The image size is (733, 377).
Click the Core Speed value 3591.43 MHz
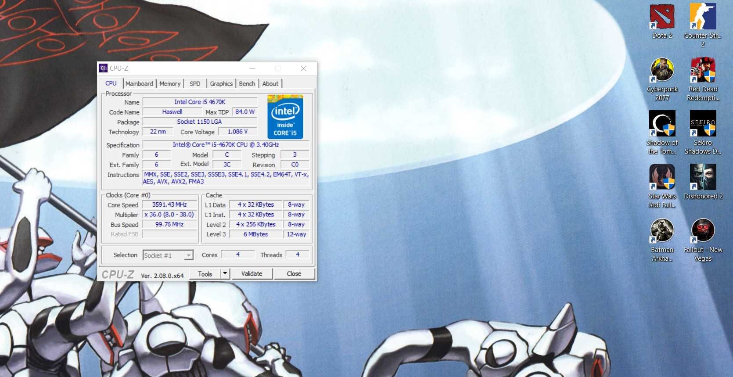[x=169, y=205]
